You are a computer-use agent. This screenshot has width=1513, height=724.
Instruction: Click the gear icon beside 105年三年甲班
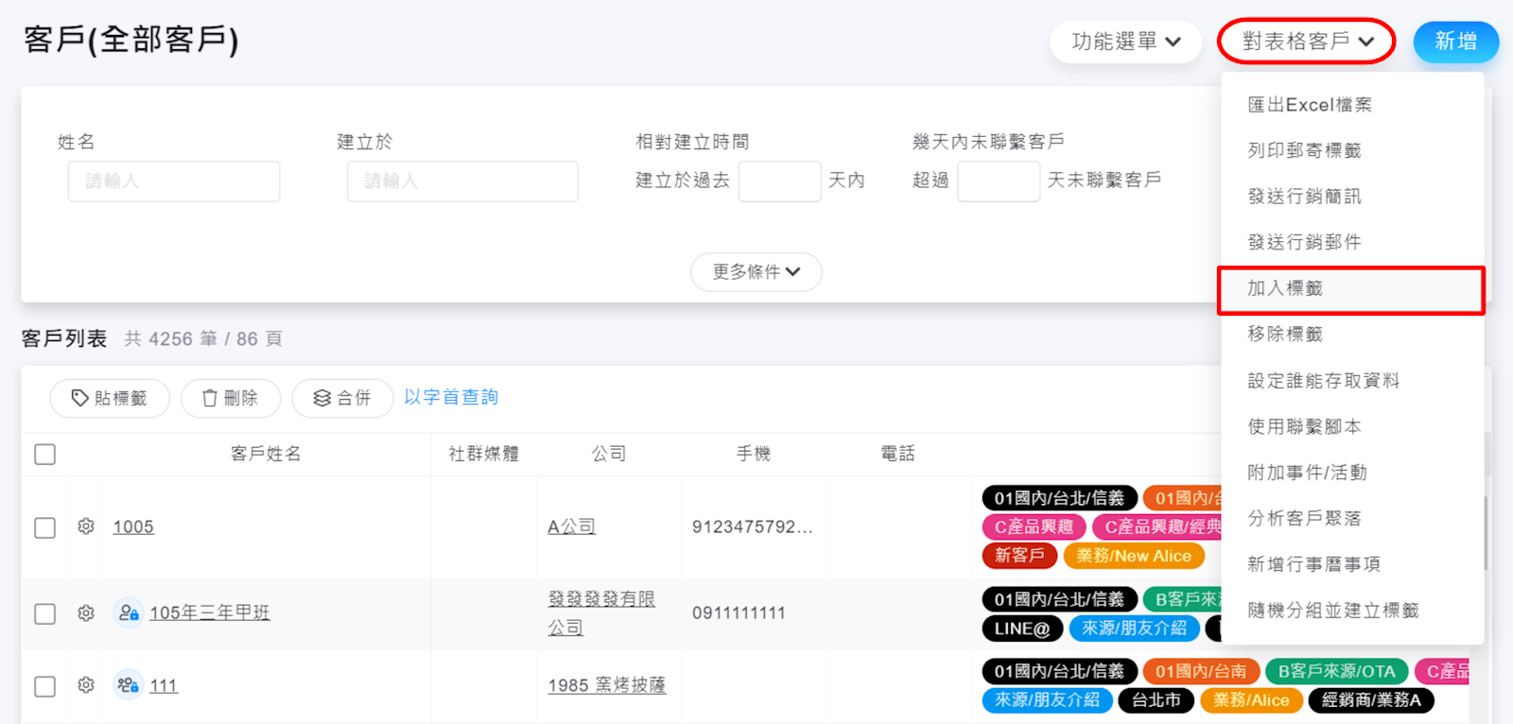click(x=86, y=612)
